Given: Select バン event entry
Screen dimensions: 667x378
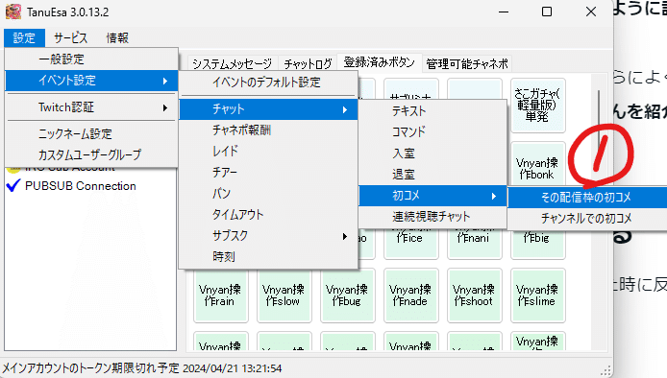Looking at the screenshot, I should pyautogui.click(x=268, y=193).
